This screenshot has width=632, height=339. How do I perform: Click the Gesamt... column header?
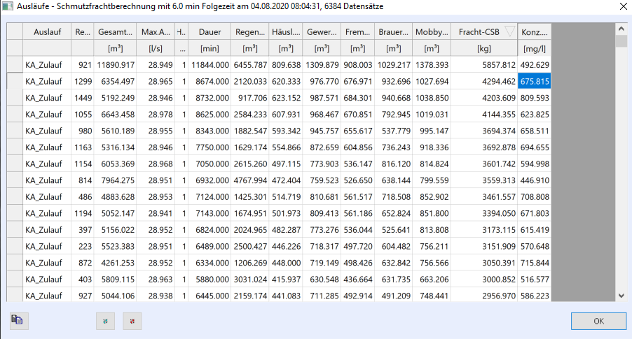(115, 31)
